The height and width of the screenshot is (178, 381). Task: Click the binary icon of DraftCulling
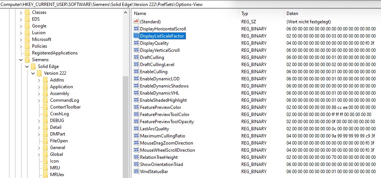coord(136,57)
